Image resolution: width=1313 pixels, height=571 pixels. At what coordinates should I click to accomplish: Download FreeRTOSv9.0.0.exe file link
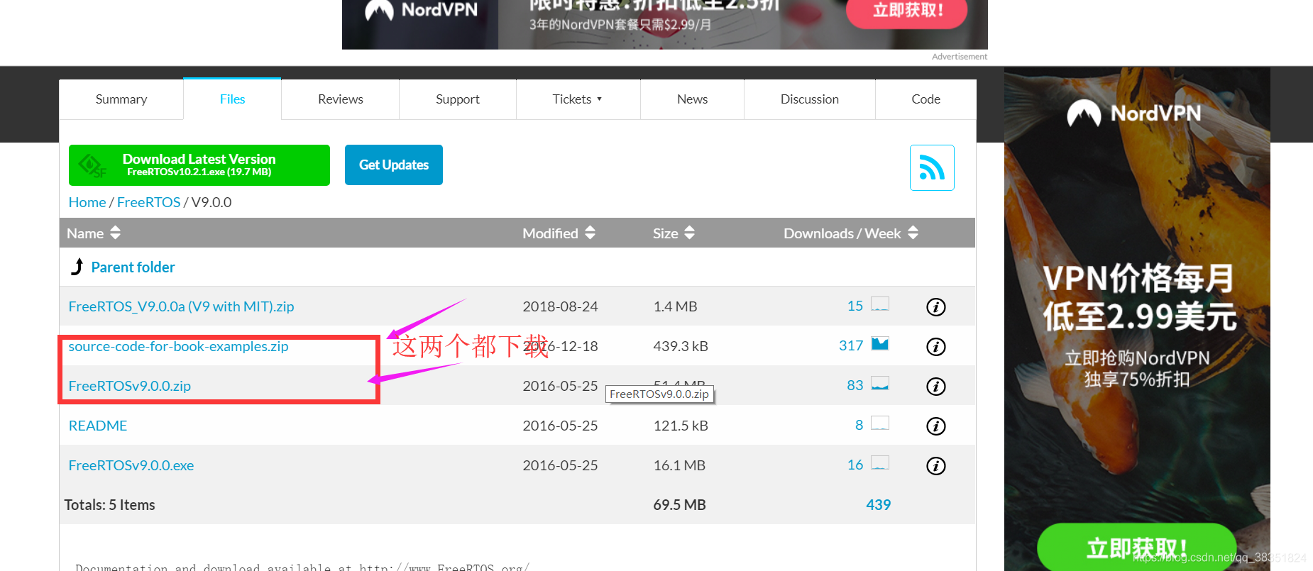(x=131, y=465)
